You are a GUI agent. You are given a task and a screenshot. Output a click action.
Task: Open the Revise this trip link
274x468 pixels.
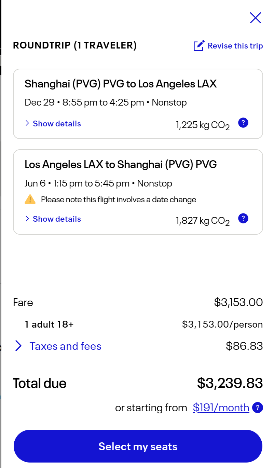pos(235,46)
